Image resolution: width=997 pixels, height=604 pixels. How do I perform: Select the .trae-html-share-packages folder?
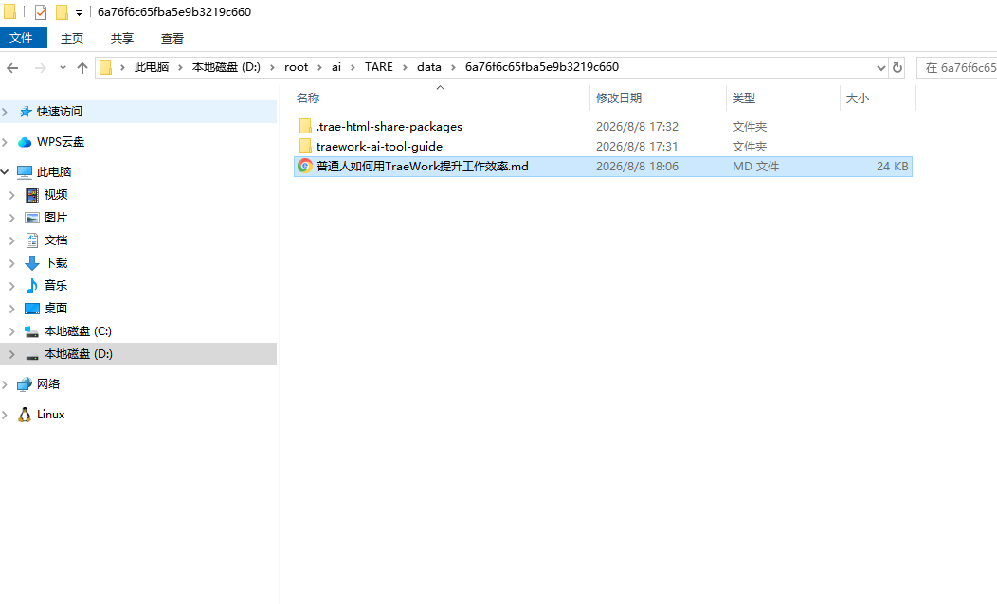coord(390,127)
